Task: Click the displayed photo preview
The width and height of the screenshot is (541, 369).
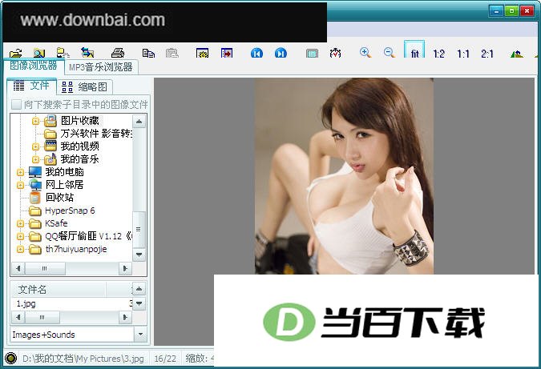Action: click(x=344, y=176)
